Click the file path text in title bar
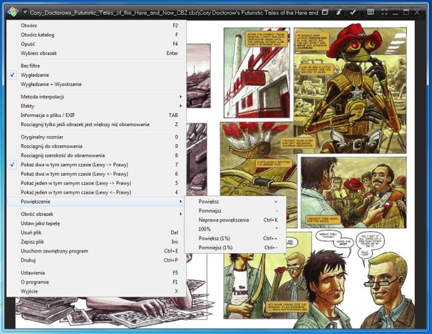The width and height of the screenshot is (432, 334). [174, 12]
